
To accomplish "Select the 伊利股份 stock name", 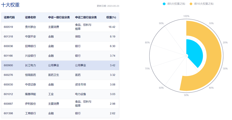I will pyautogui.click(x=30, y=104).
